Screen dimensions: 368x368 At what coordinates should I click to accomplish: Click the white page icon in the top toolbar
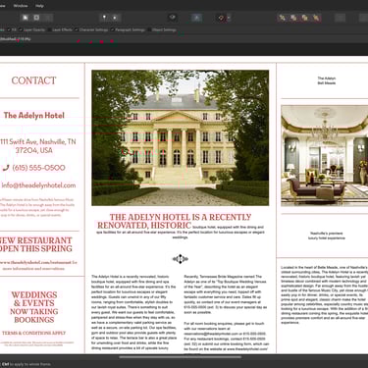pos(26,18)
